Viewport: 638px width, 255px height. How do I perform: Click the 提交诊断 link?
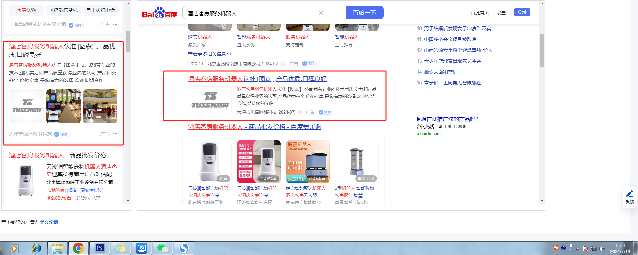click(49, 222)
